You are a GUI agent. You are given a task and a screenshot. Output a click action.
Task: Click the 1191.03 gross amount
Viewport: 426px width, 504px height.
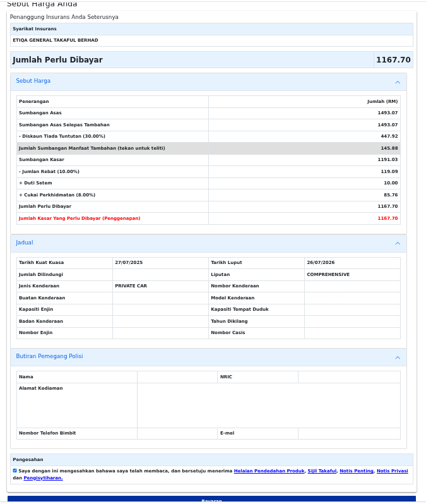click(x=388, y=160)
